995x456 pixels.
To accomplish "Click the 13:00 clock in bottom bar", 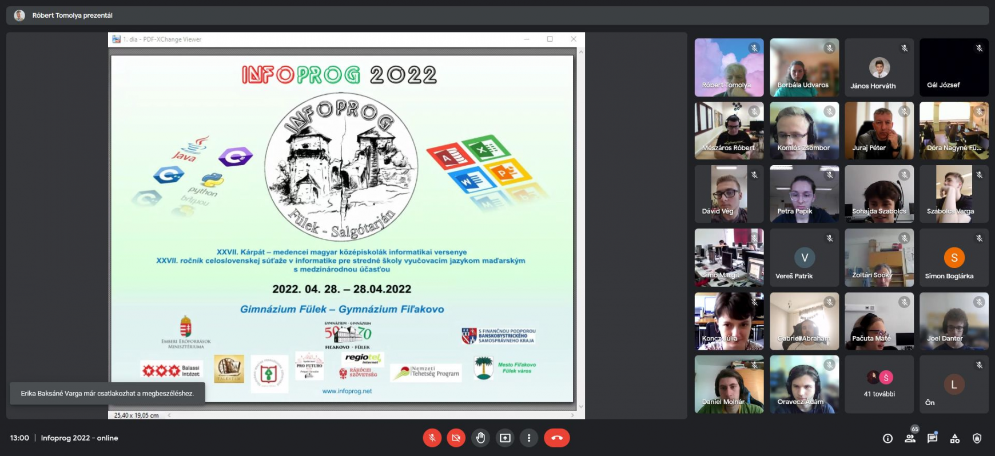I will point(19,438).
